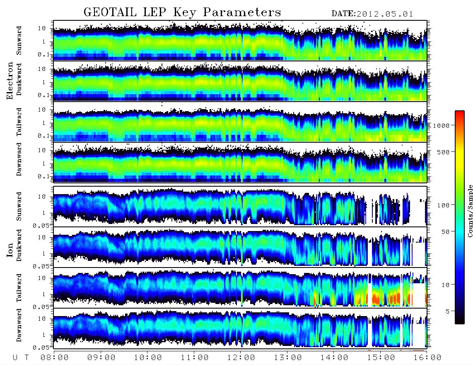Select the Ion Dawnward spectrogram panel
Viewport: 473px width, 365px height.
pyautogui.click(x=240, y=328)
